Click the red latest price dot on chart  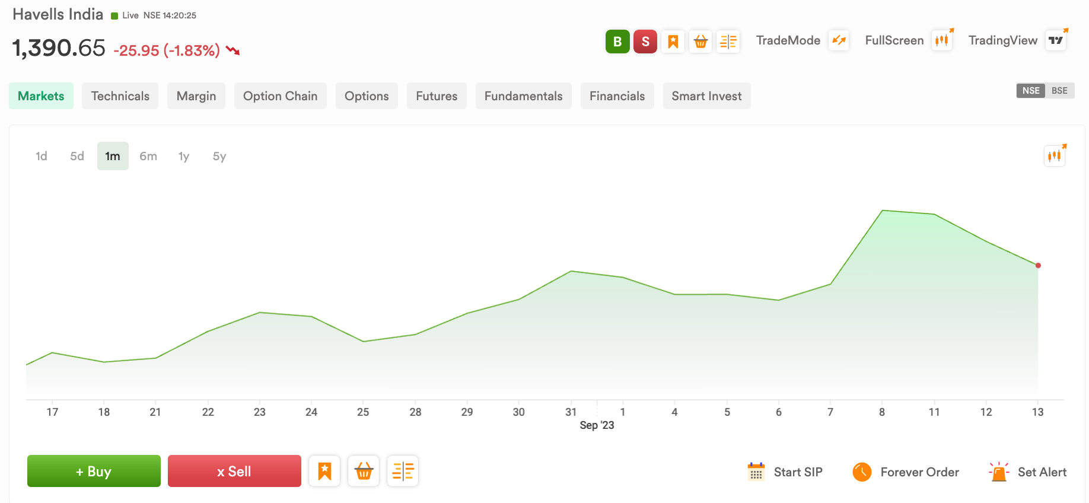point(1038,266)
